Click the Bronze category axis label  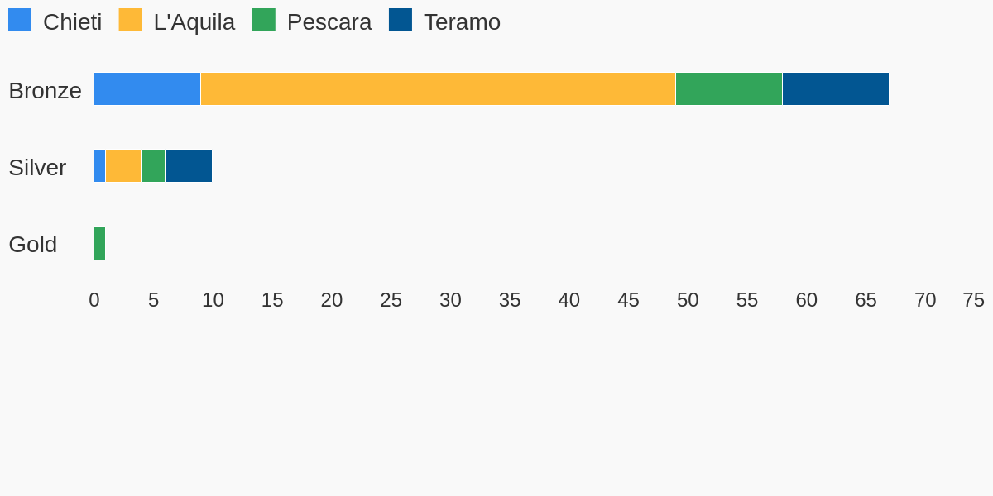click(45, 91)
